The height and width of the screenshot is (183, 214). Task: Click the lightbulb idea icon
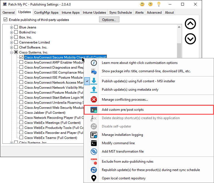(159, 4)
